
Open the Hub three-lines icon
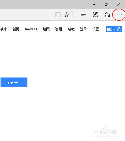[x=84, y=14]
